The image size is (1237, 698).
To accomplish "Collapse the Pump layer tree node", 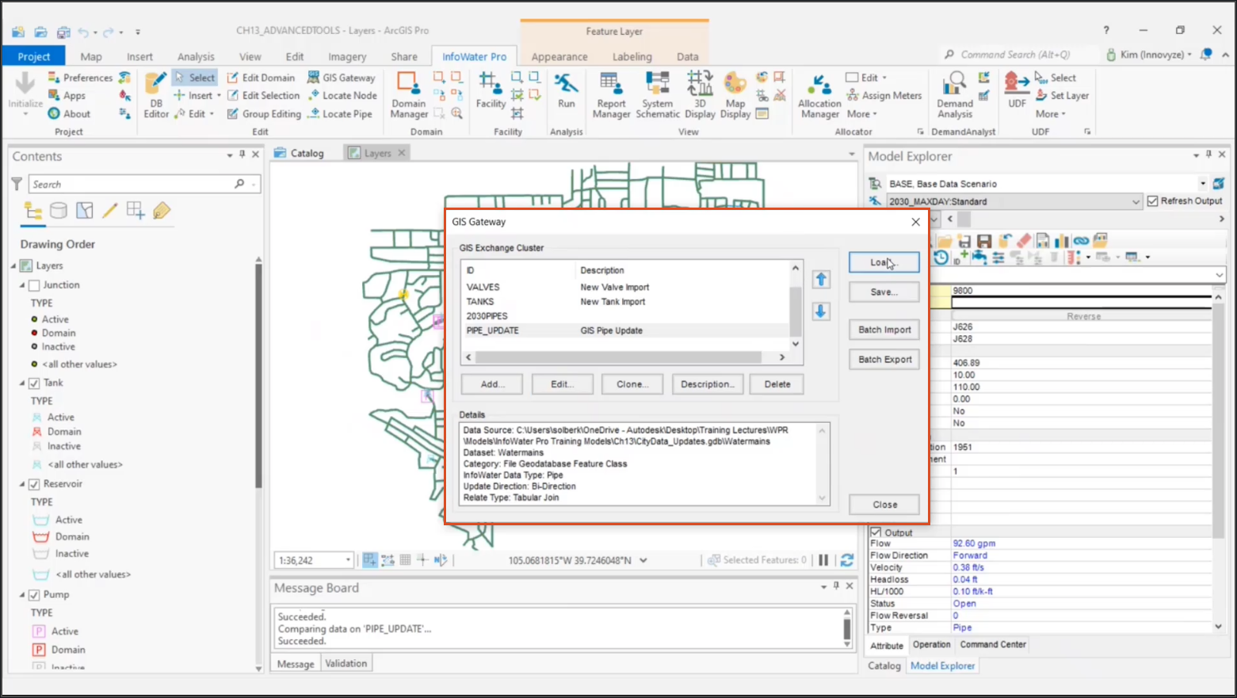I will pos(22,595).
